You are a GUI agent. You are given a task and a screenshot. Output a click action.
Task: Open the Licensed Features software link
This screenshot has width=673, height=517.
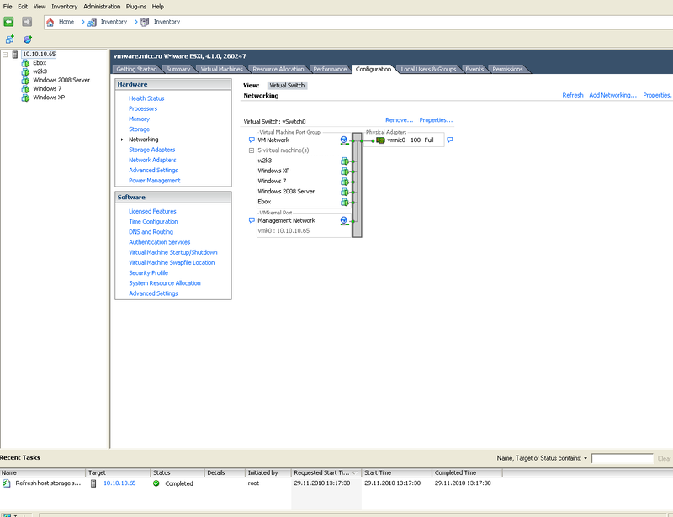click(x=152, y=211)
